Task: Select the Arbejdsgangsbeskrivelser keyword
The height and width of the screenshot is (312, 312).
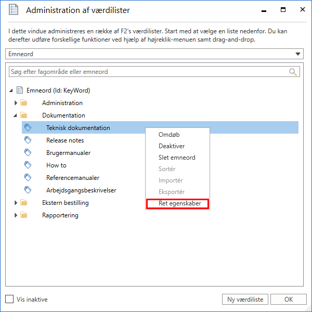Action: 81,190
